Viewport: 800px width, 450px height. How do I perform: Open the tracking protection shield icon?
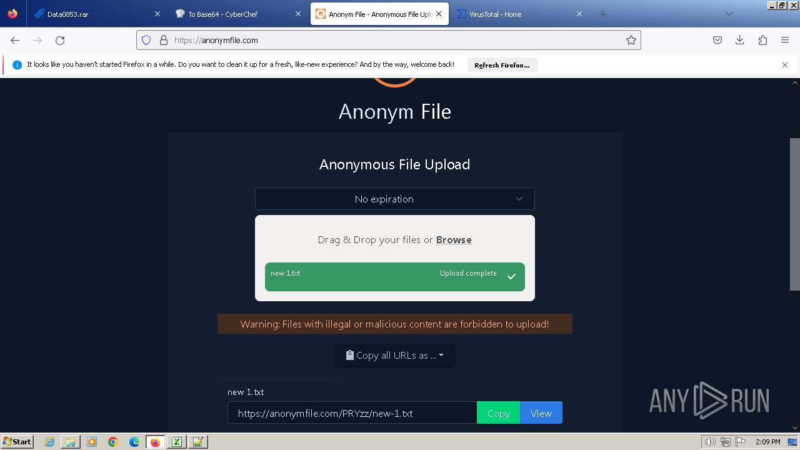click(x=146, y=40)
